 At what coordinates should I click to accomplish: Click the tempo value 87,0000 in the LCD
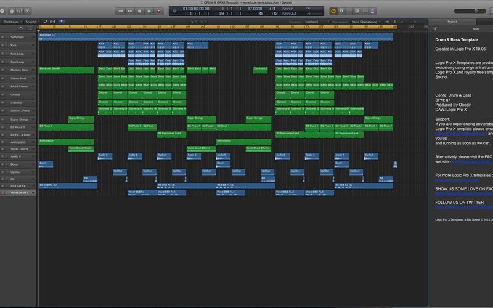click(255, 9)
